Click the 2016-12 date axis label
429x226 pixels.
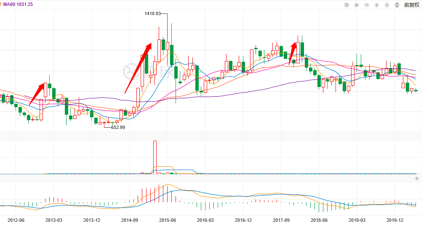point(243,220)
